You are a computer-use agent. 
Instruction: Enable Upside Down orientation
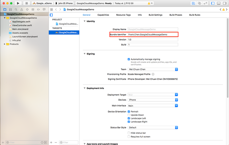point(129,115)
